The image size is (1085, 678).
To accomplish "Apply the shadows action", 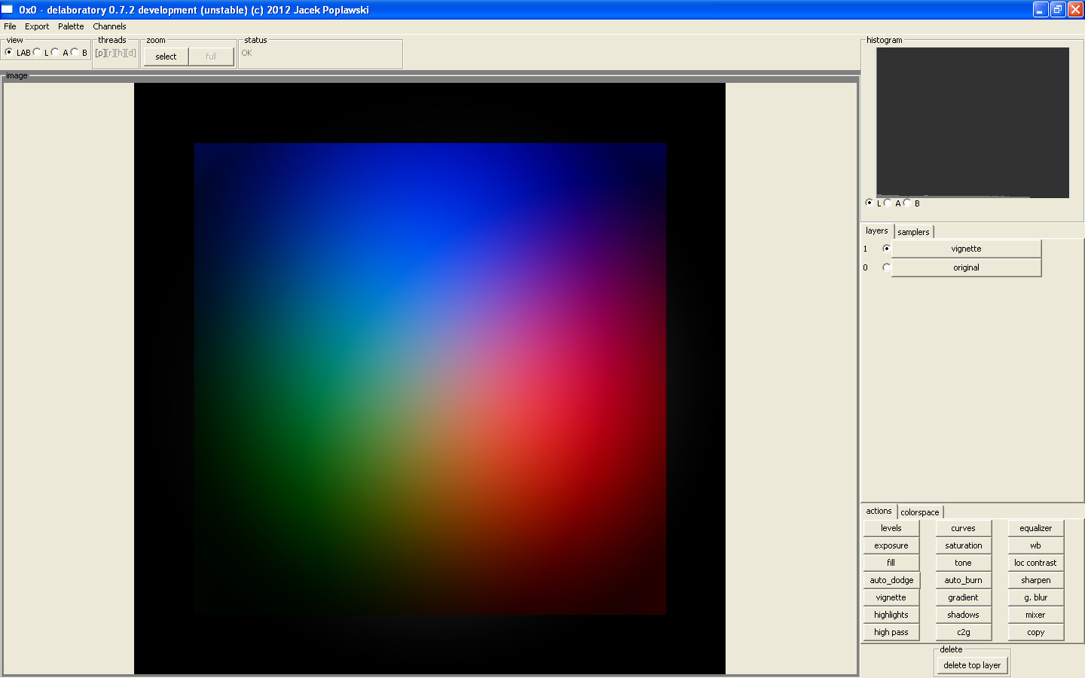I will click(x=963, y=615).
